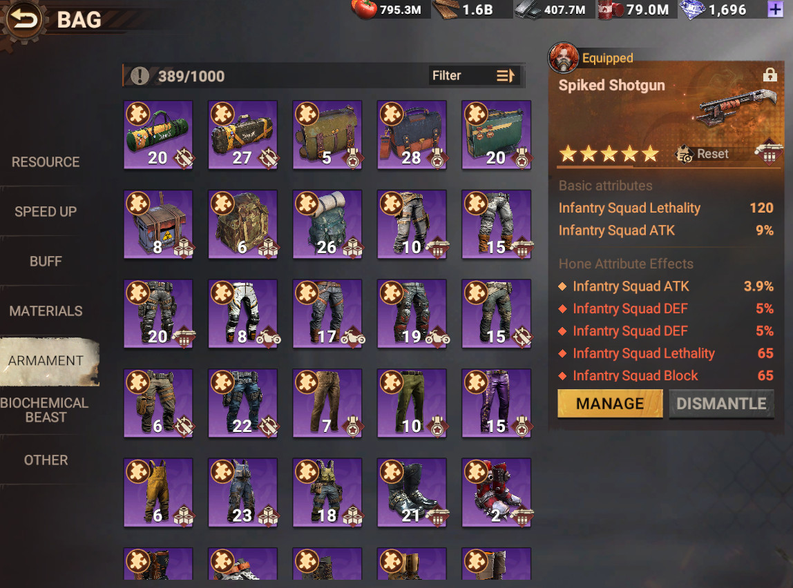Switch to the RESOURCE tab
Image resolution: width=793 pixels, height=588 pixels.
point(46,161)
